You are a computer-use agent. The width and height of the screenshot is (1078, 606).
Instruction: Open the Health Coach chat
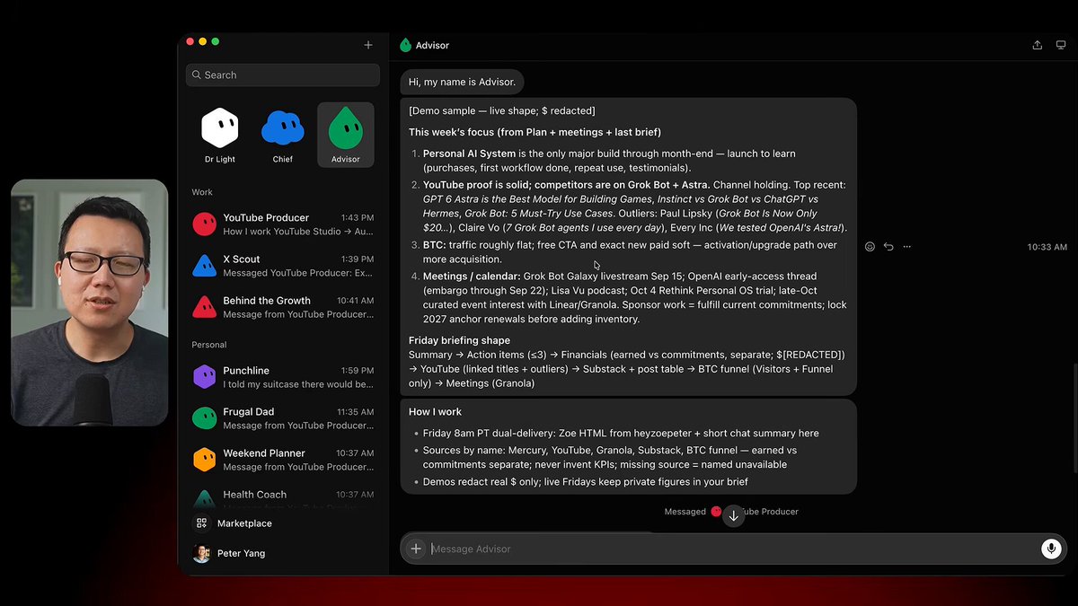tap(283, 496)
